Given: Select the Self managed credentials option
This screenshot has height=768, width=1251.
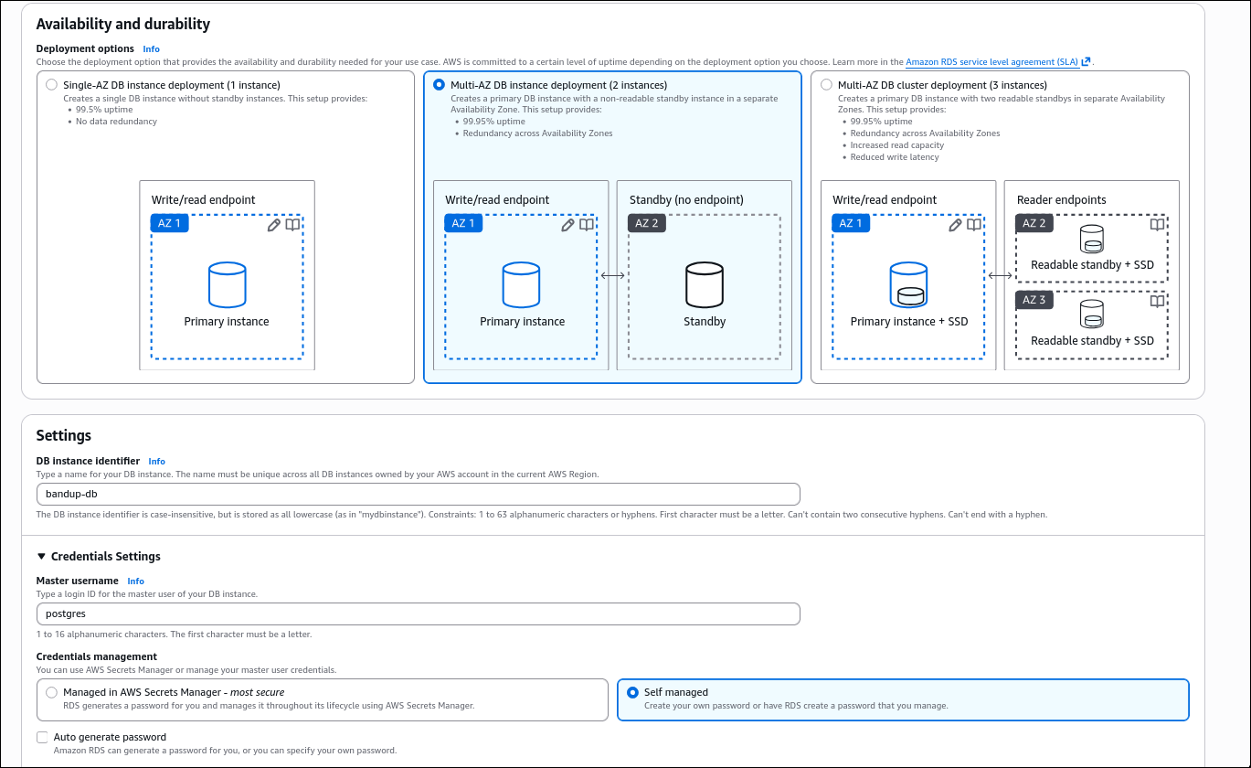Looking at the screenshot, I should coord(631,693).
